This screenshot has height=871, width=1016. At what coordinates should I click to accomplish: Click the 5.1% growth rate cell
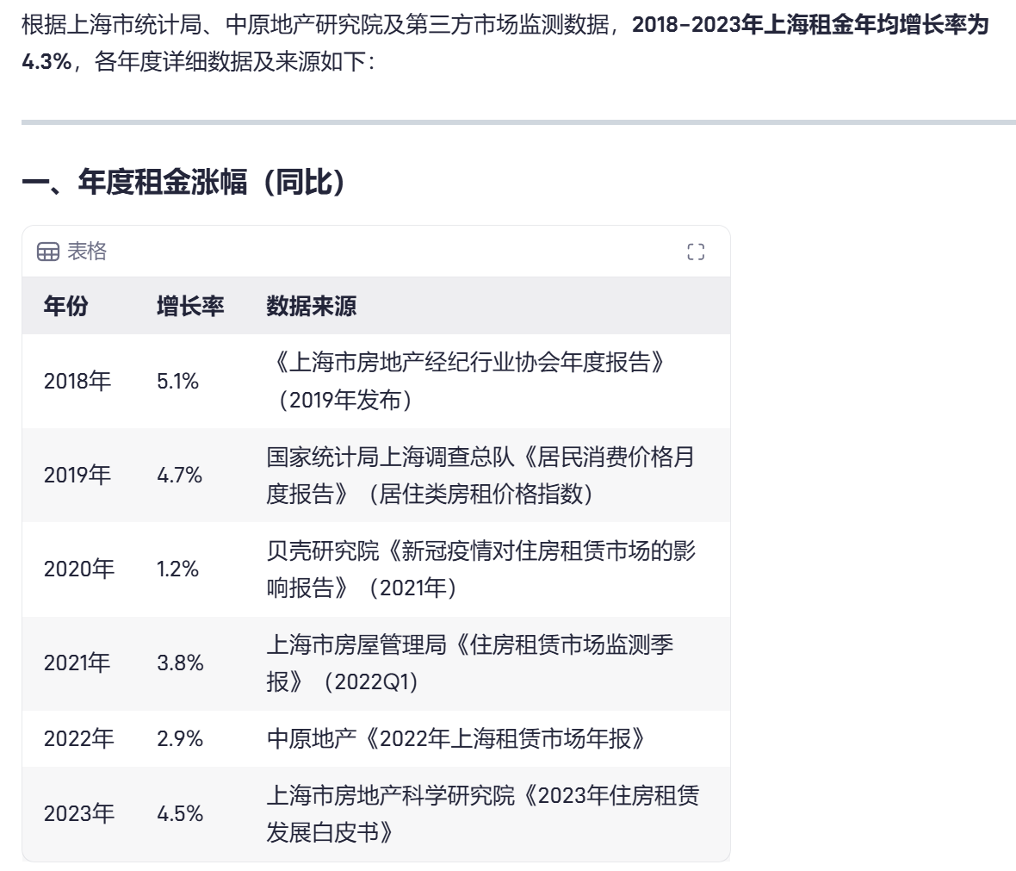click(178, 381)
